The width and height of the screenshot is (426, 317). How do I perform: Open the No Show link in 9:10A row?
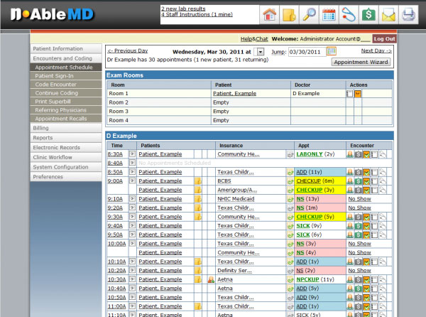click(359, 199)
